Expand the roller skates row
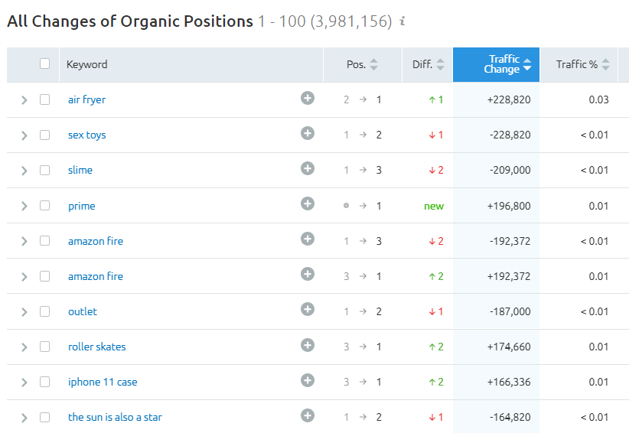 click(24, 347)
